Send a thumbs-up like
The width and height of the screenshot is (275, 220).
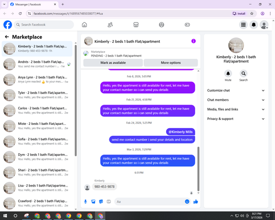(x=196, y=202)
